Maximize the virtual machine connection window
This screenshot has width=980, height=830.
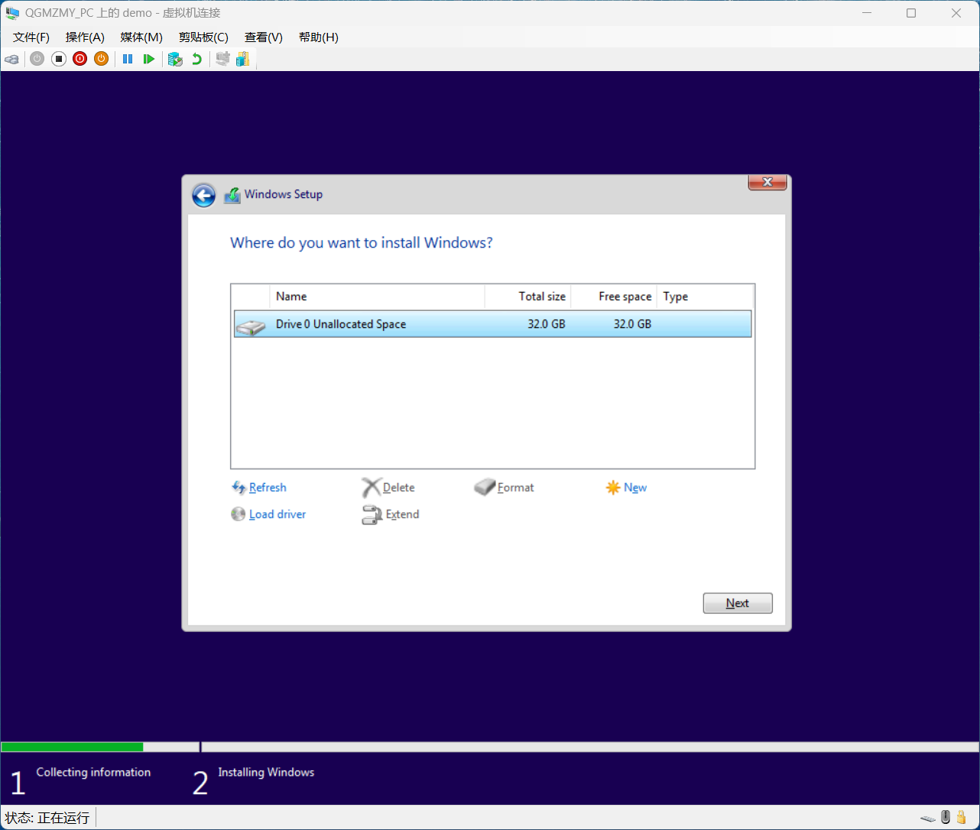pos(911,13)
